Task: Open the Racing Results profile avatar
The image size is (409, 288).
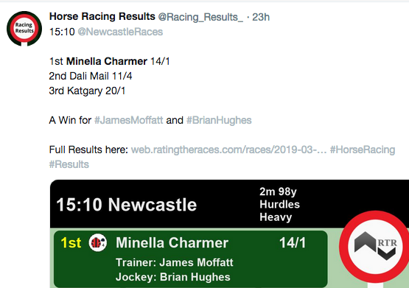Action: tap(24, 29)
